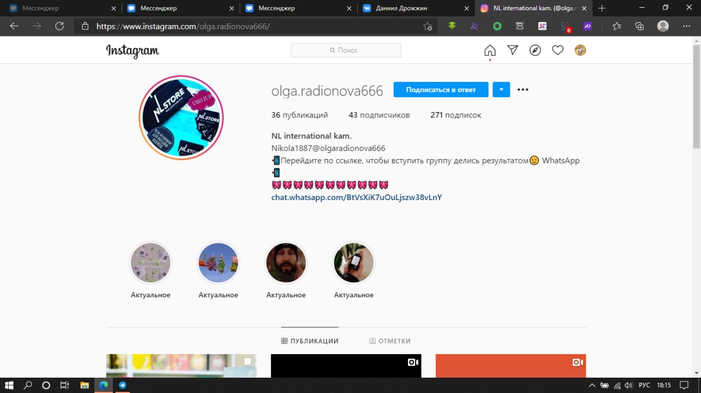Screen dimensions: 701x393
Task: Open File Explorer from taskbar
Action: 84,385
